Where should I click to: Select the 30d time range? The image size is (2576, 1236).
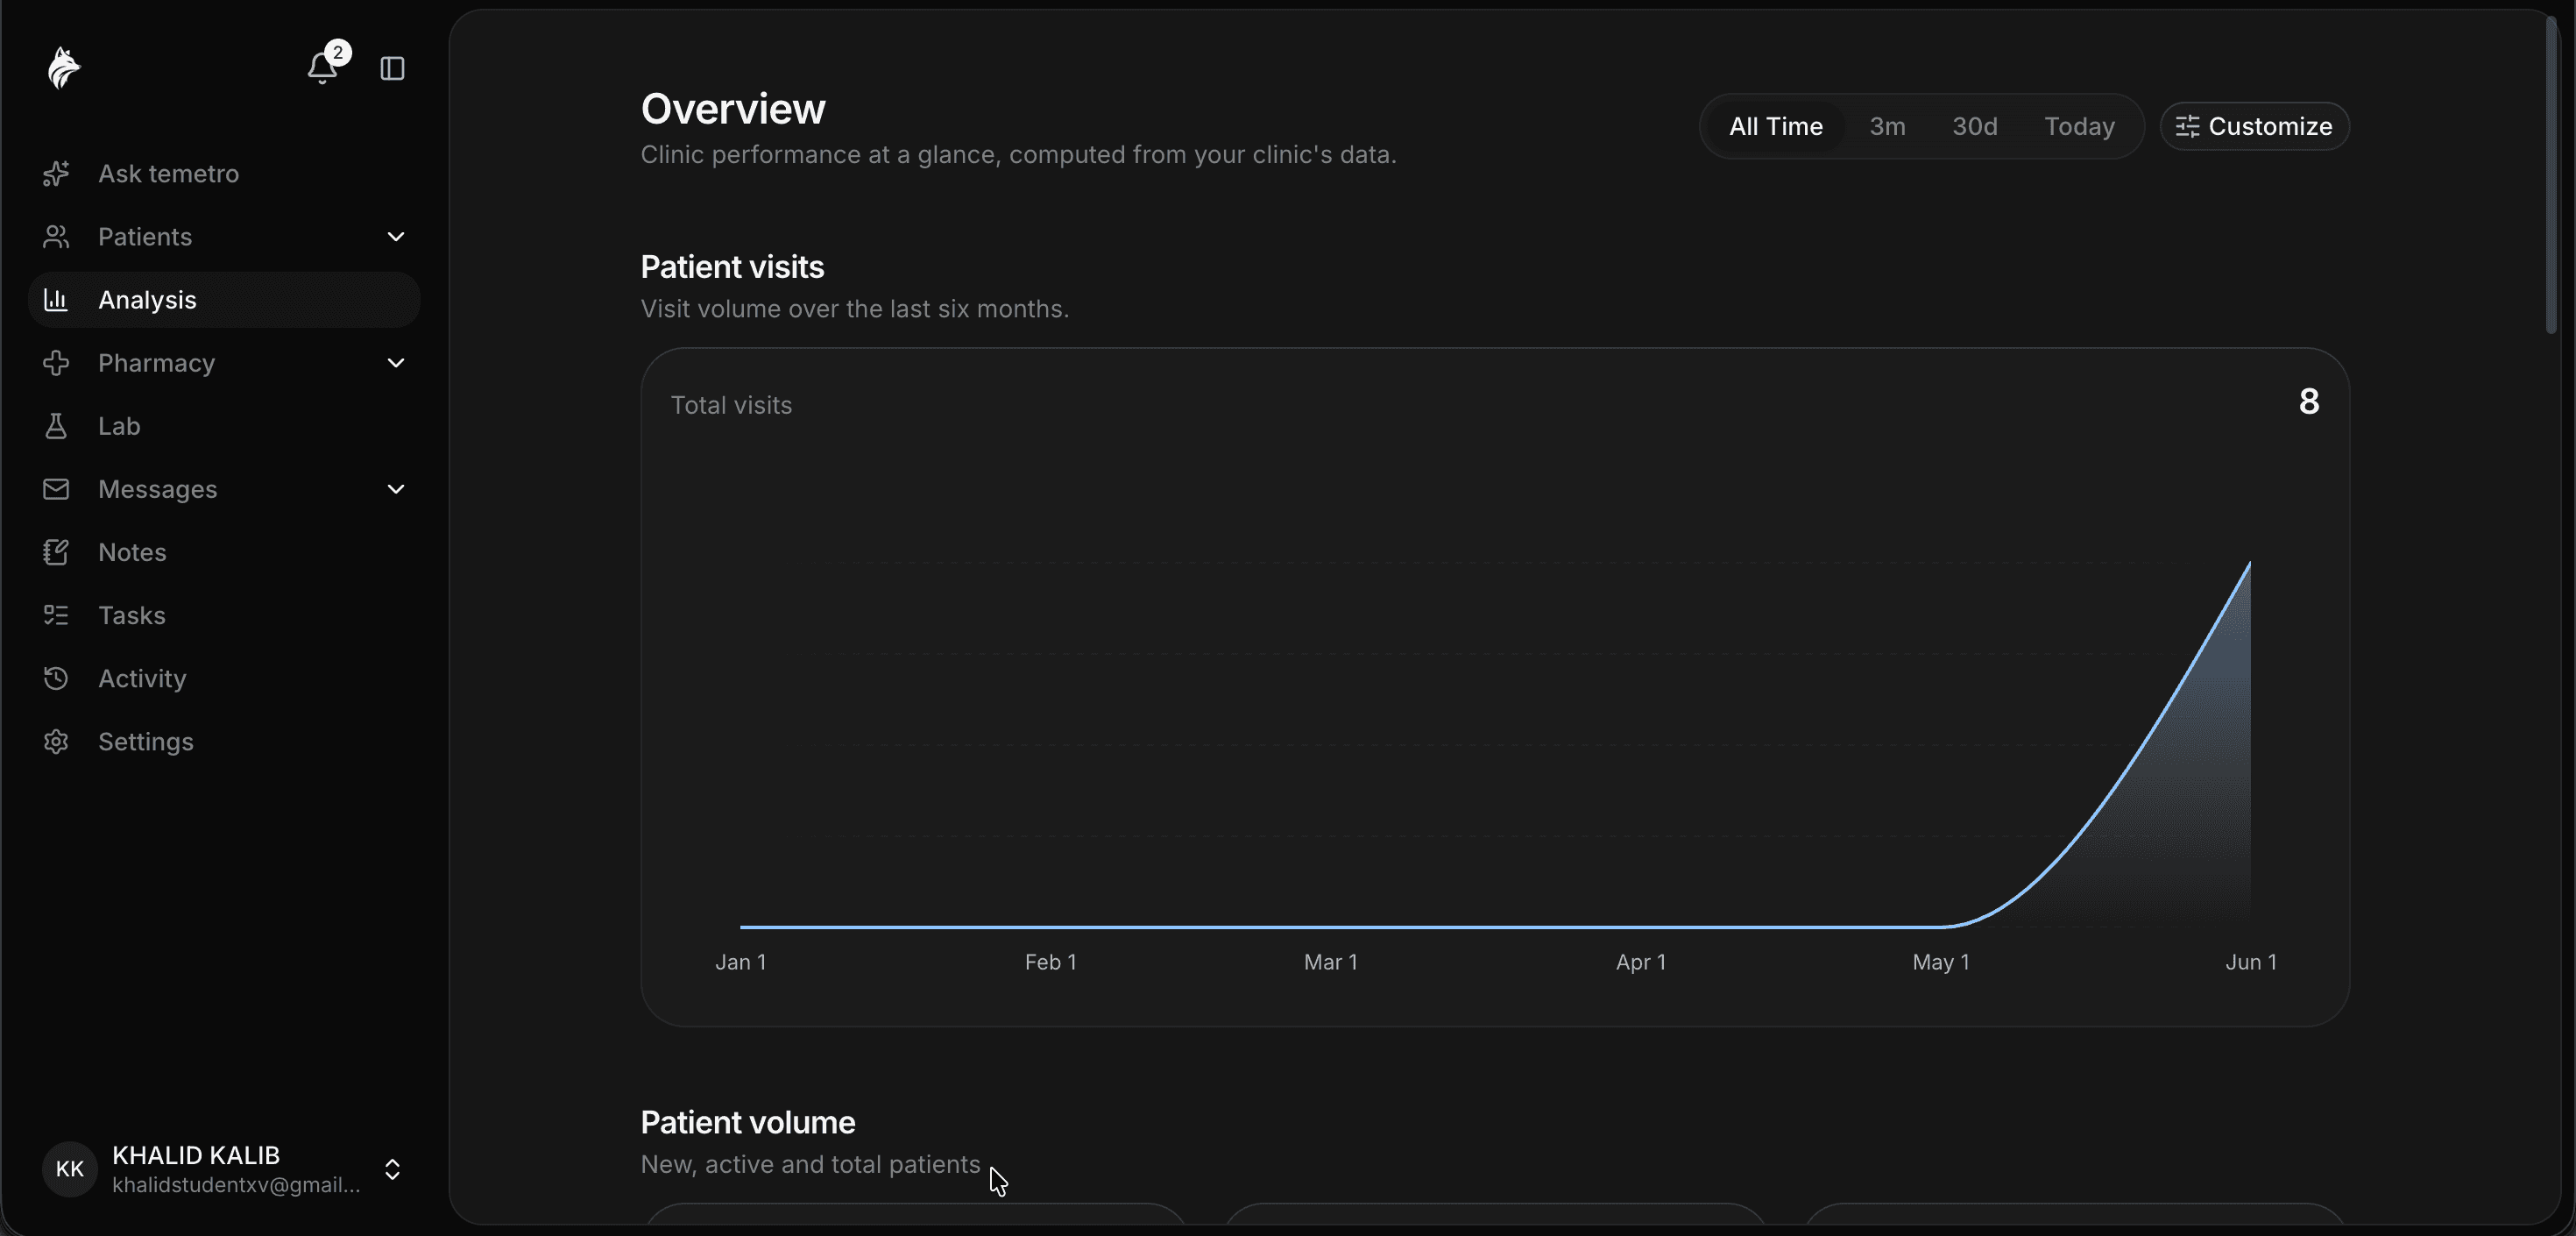[x=1974, y=126]
